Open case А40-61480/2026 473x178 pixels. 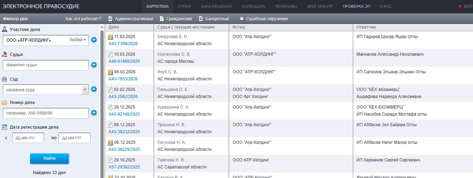(124, 61)
